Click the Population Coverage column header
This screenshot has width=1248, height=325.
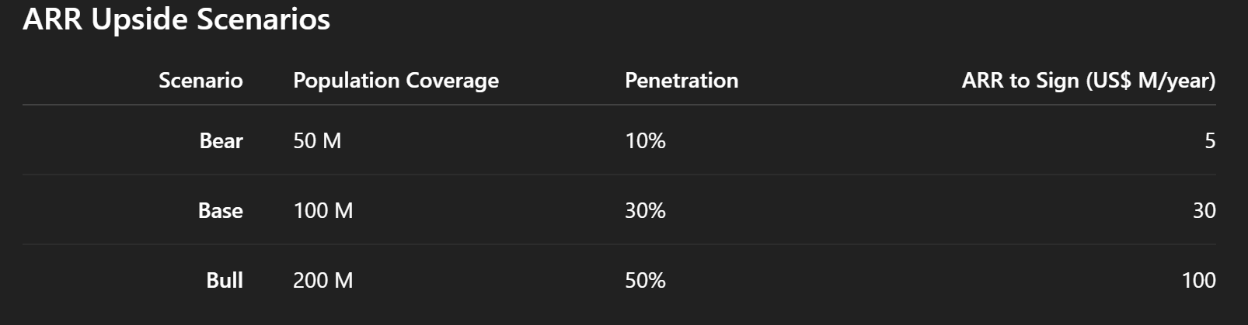coord(396,81)
